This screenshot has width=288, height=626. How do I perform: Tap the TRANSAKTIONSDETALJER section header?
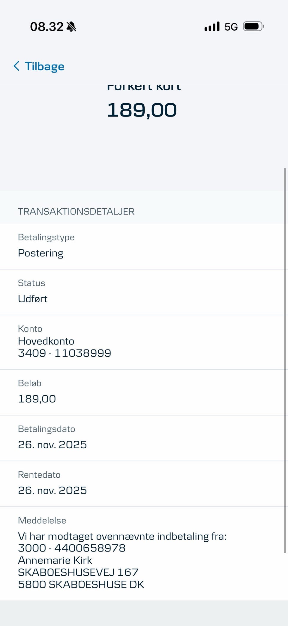76,211
